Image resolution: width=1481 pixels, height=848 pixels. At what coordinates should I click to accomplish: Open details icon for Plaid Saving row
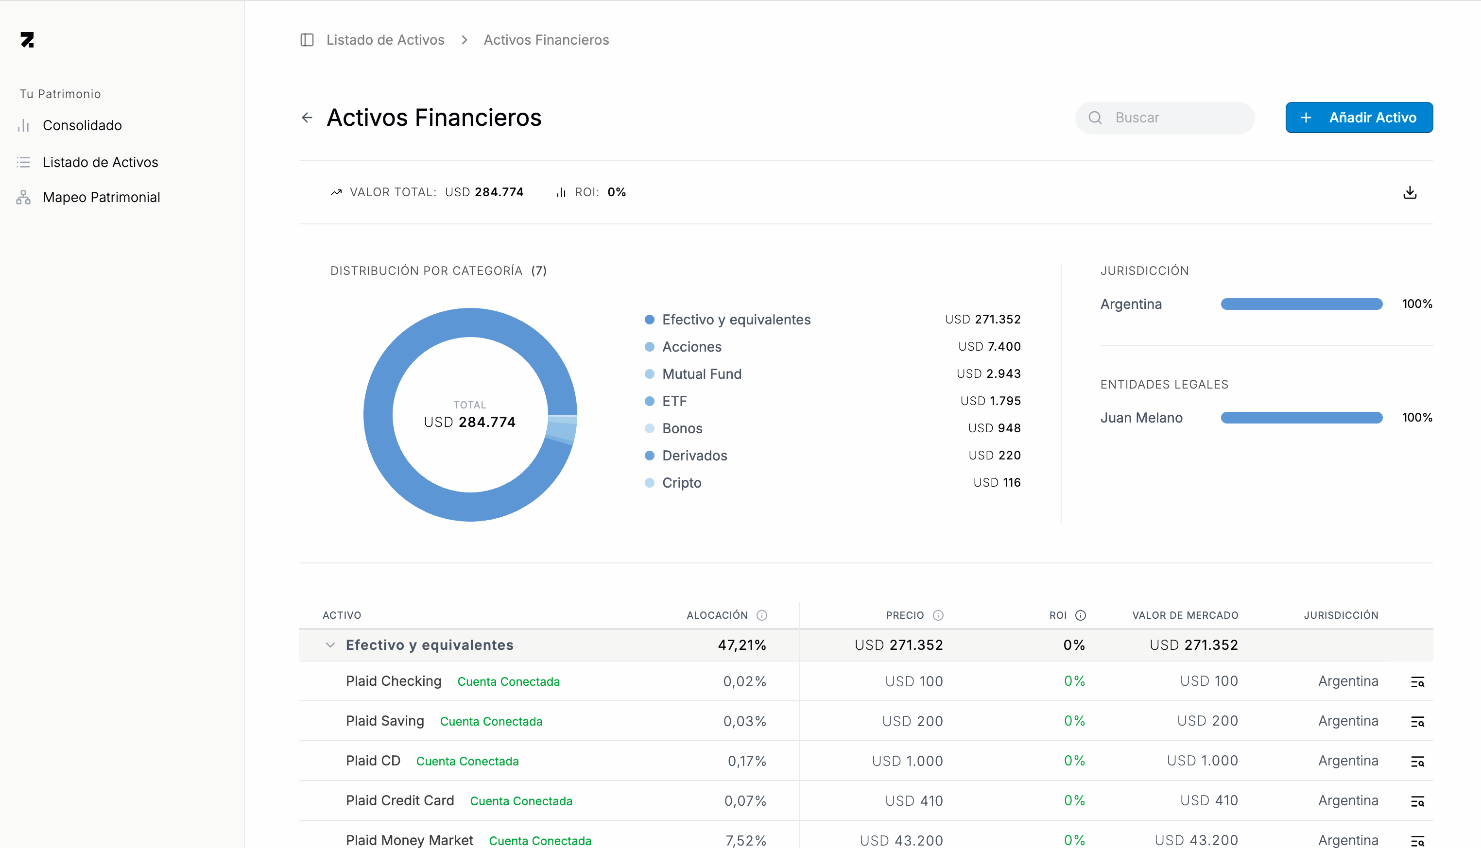[x=1417, y=722]
